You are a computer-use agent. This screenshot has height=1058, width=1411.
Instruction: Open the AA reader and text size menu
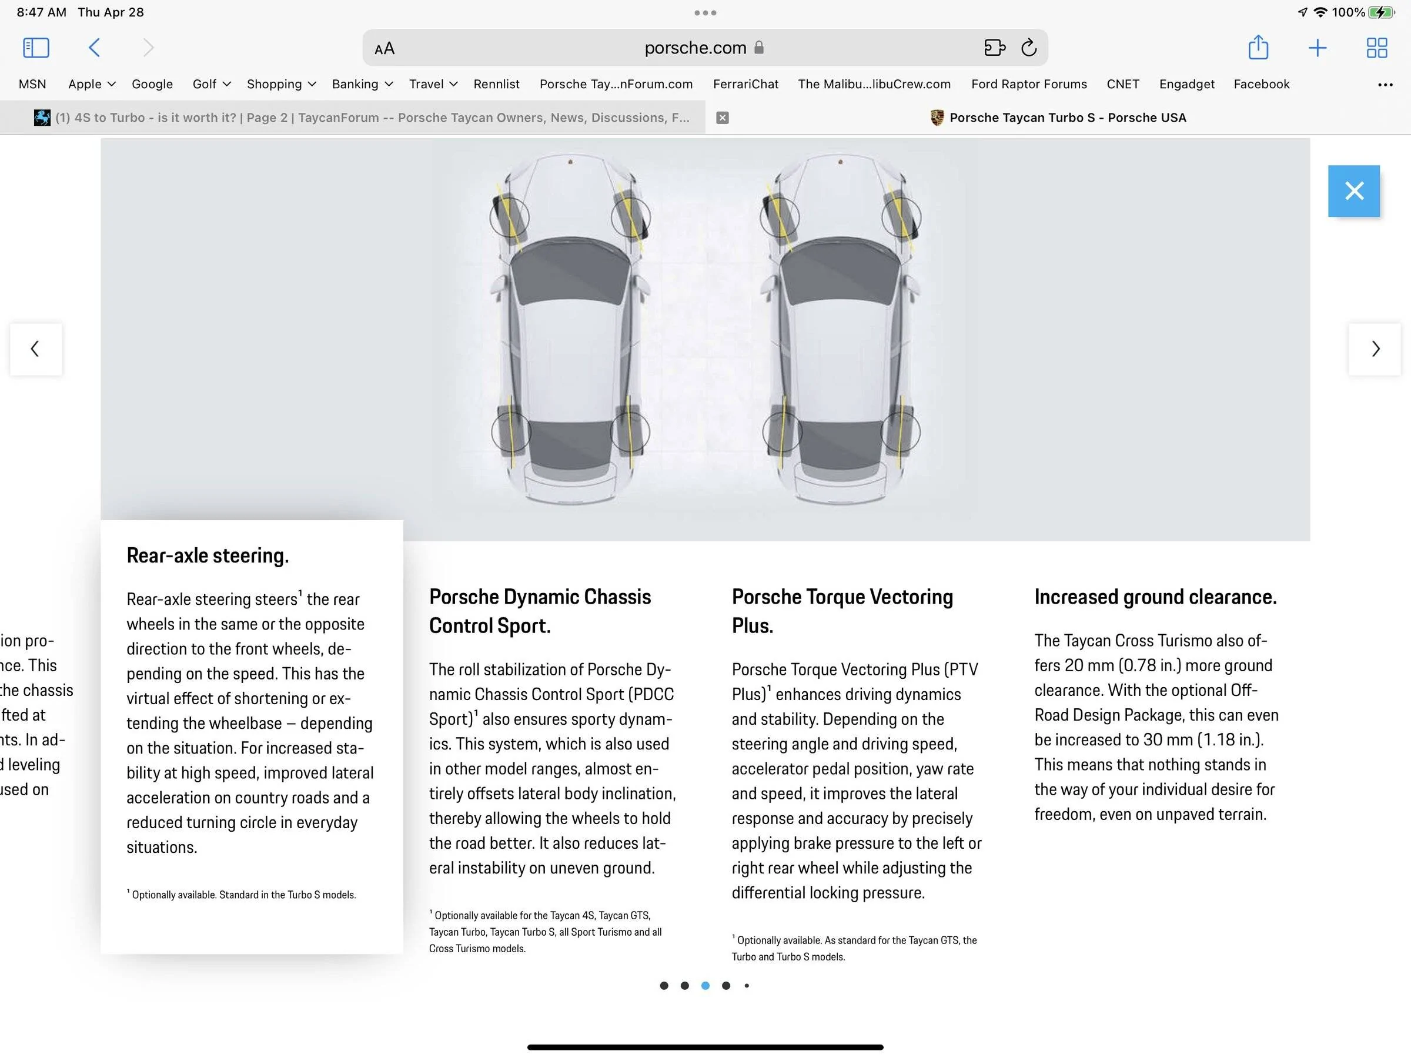click(x=384, y=48)
